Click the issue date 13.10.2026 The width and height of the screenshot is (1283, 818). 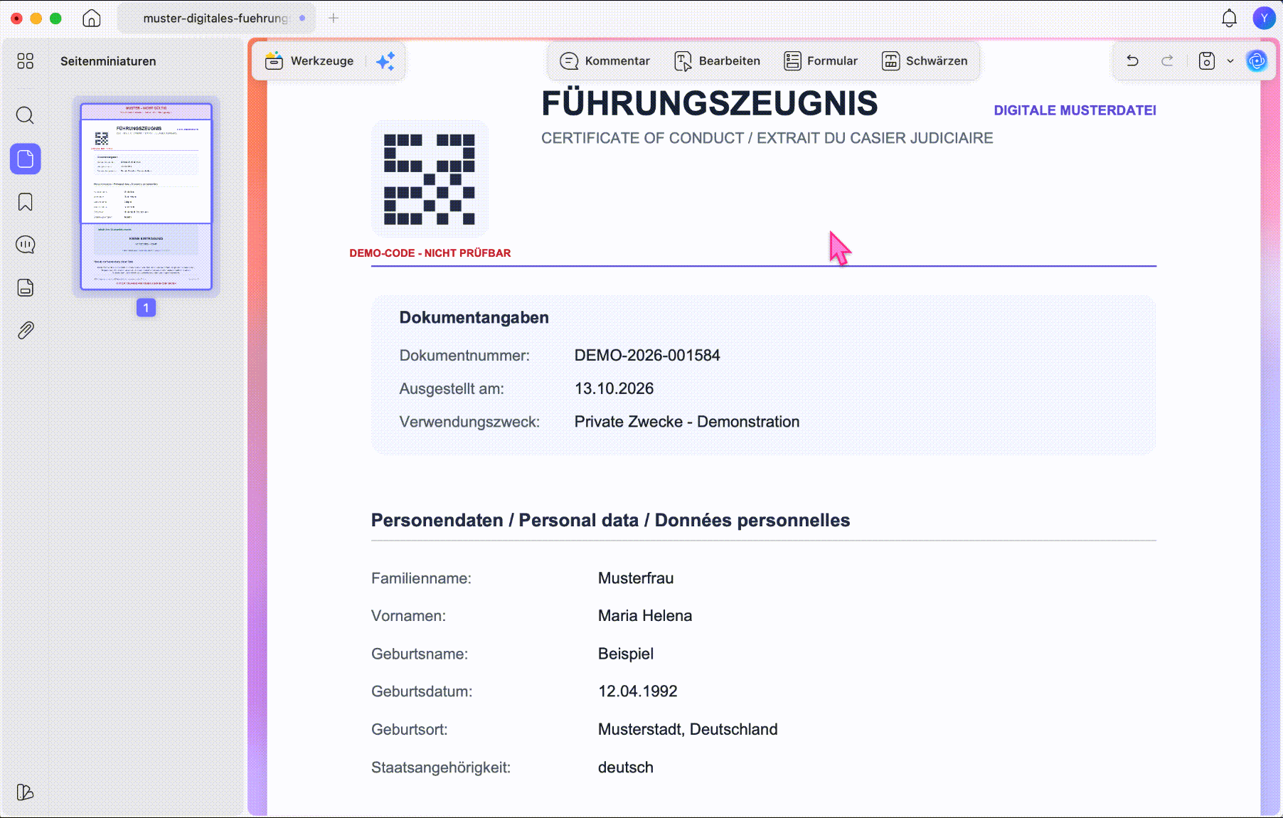coord(614,388)
